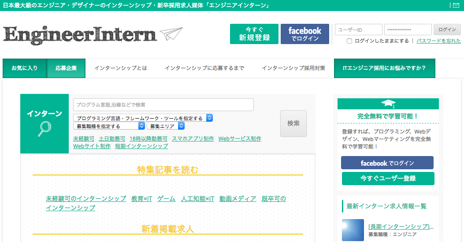Click the 今すぐ新規登録 button
The image size is (464, 242).
coord(254,34)
